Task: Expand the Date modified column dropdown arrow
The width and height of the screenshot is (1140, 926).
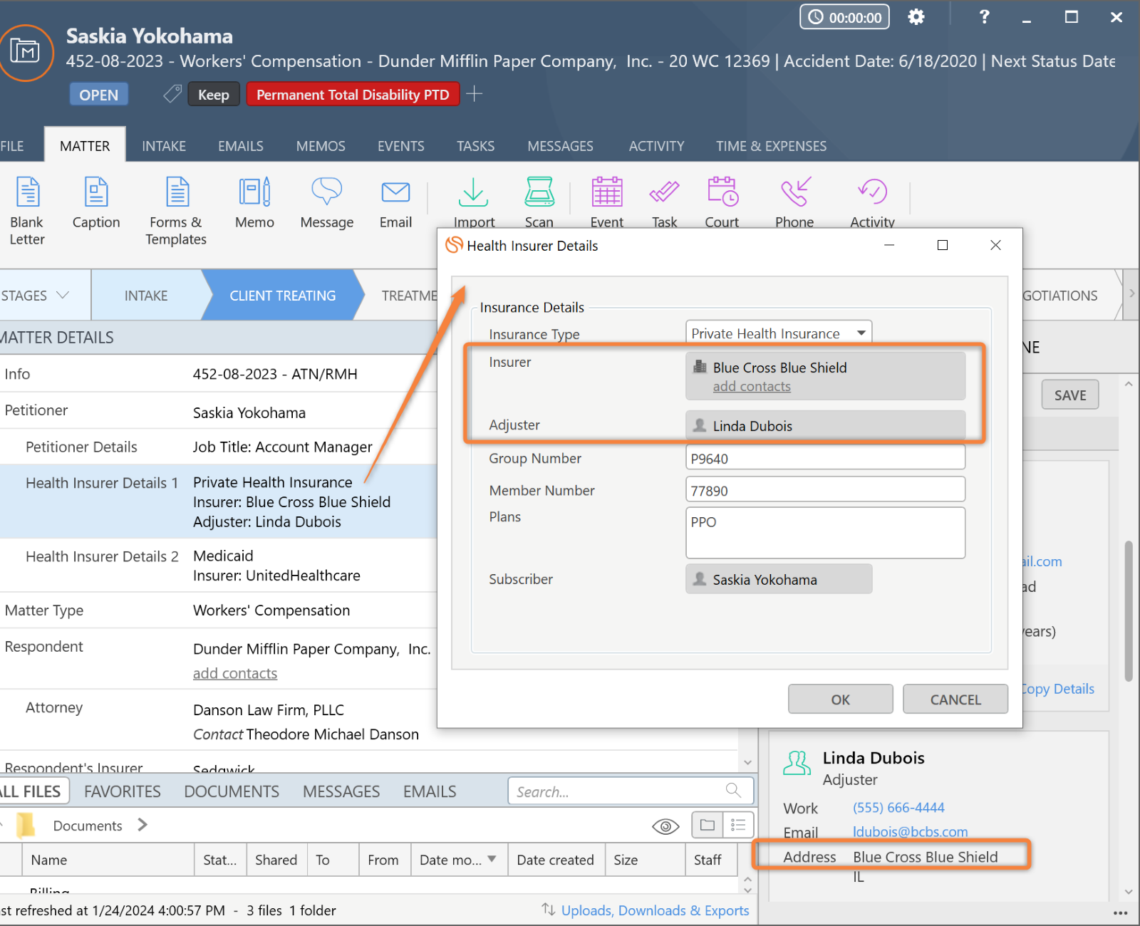Action: [492, 859]
